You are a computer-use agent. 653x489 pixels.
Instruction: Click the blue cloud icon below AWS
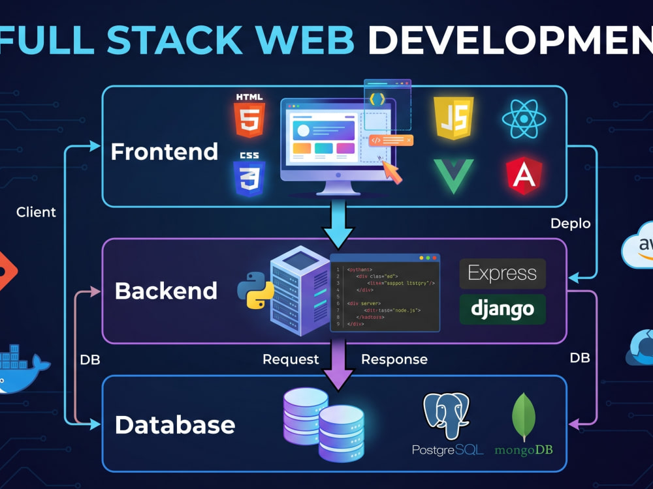[x=640, y=348]
